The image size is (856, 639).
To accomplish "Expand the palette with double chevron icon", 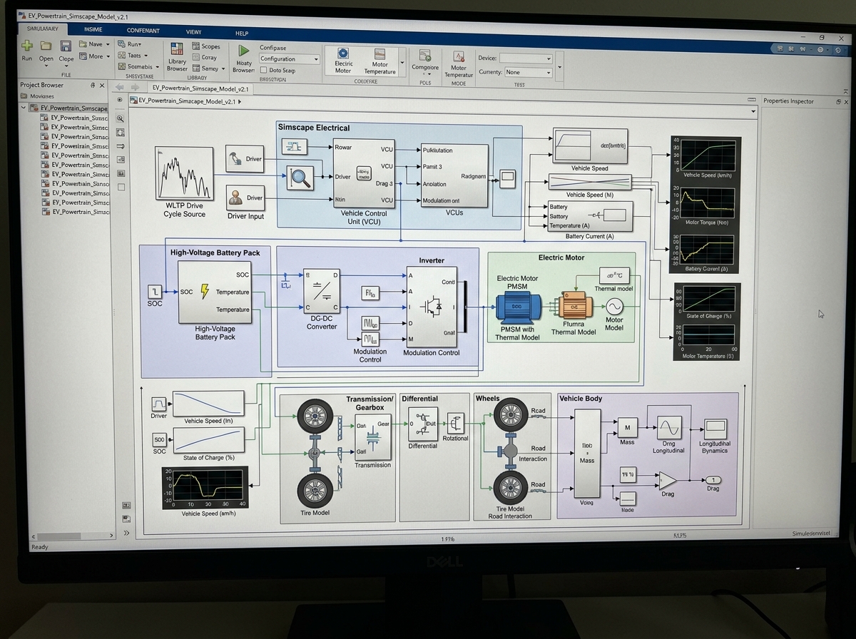I will pos(126,532).
